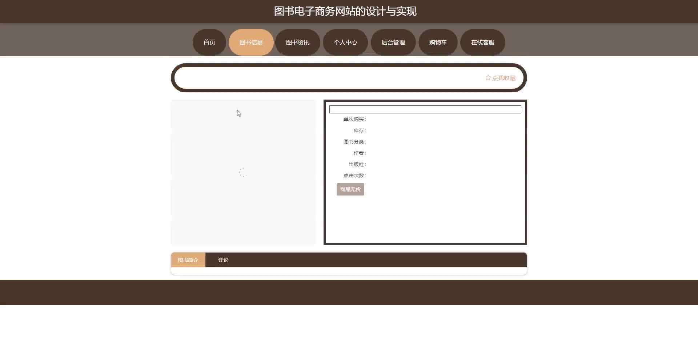Click the 出版社 label

pyautogui.click(x=357, y=164)
